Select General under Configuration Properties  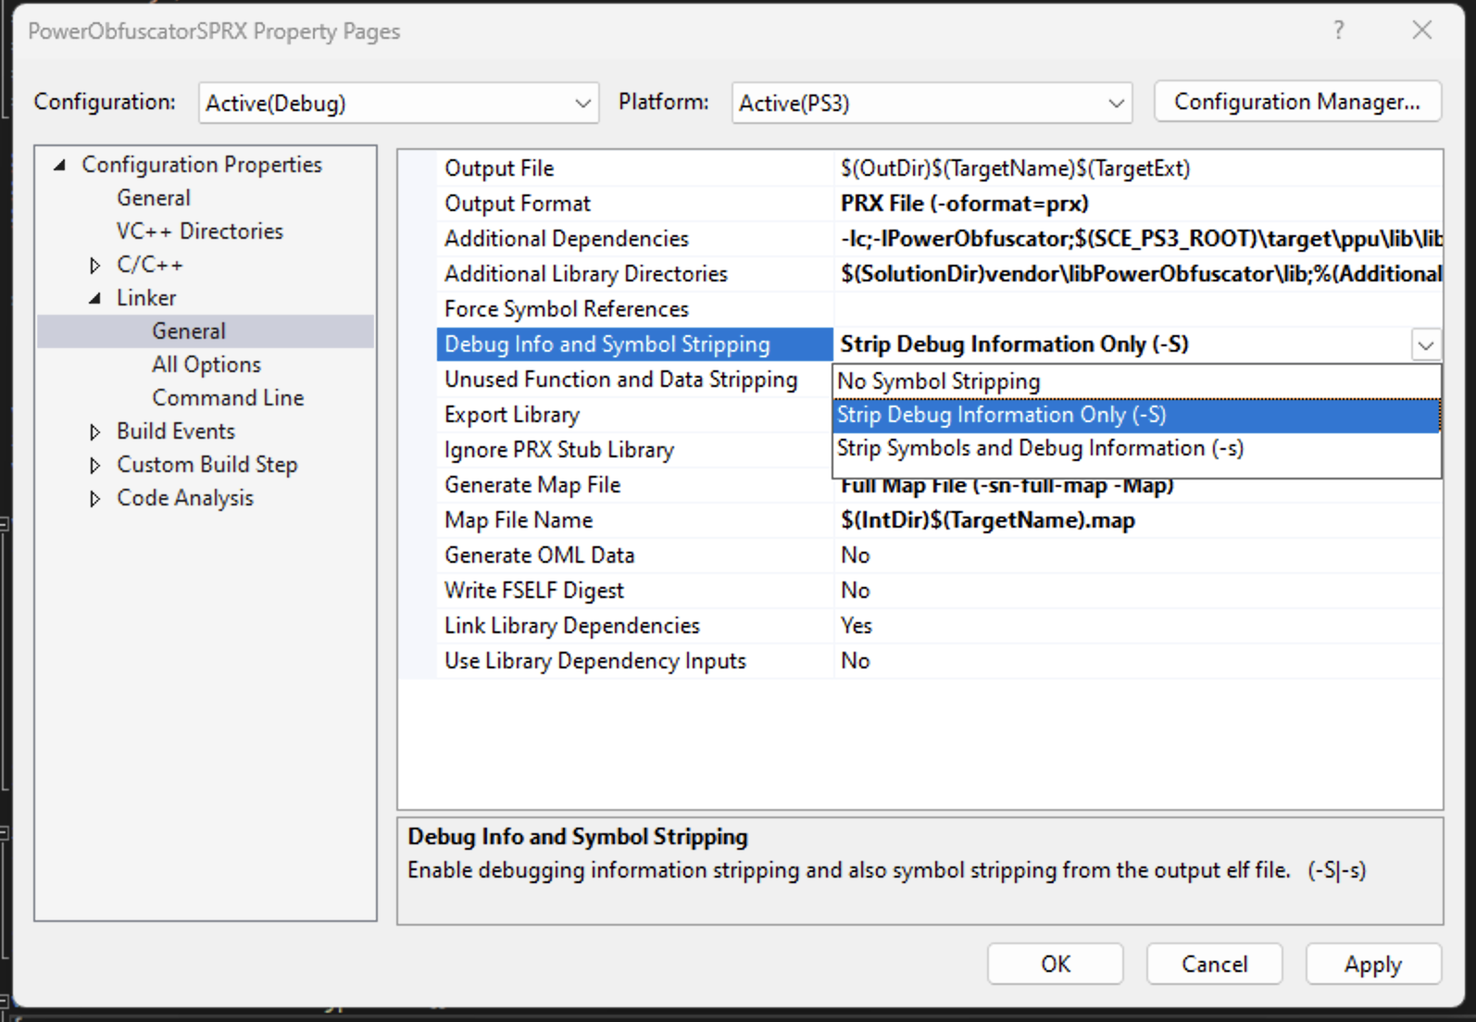[154, 198]
